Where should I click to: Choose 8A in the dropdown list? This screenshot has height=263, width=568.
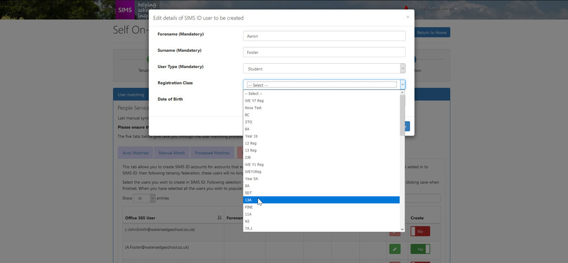point(322,129)
